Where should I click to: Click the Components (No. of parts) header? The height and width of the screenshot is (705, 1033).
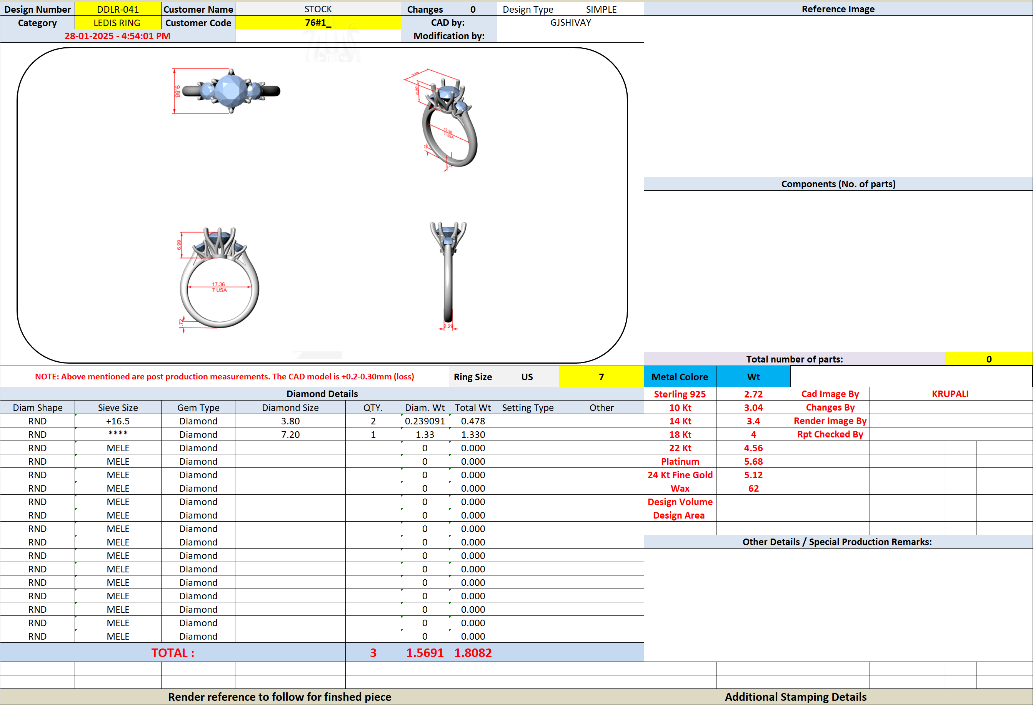[x=838, y=184]
